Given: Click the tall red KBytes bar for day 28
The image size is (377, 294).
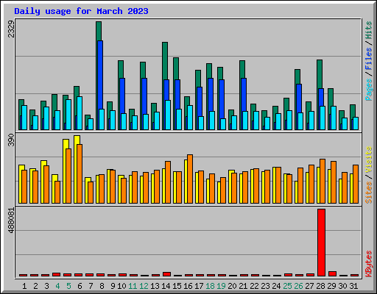Looking at the screenshot, I should coord(321,243).
